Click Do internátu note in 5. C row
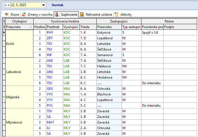This screenshot has width=198, height=137. (152, 106)
